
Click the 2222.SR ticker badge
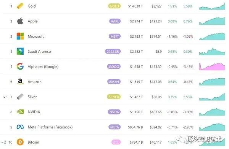113,52
